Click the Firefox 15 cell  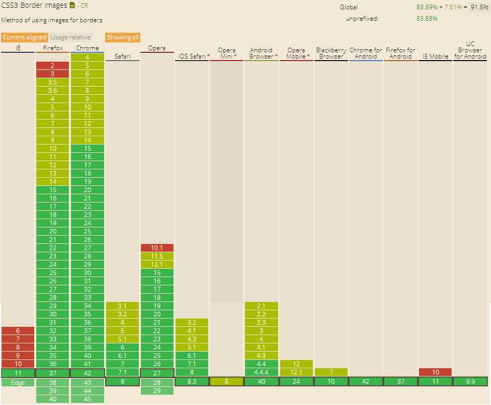(x=53, y=190)
